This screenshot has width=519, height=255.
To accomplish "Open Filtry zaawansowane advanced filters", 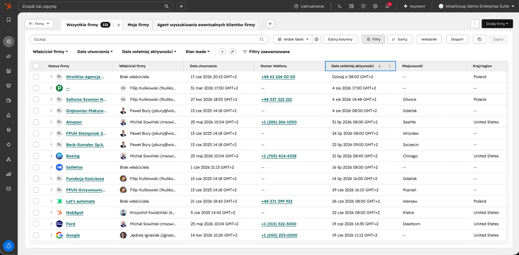I will click(x=266, y=52).
